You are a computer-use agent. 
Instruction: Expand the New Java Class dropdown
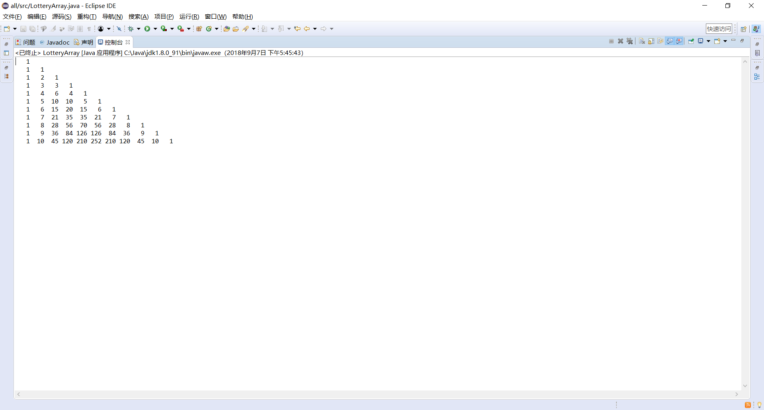click(x=216, y=29)
